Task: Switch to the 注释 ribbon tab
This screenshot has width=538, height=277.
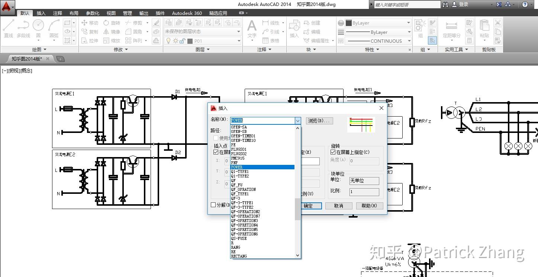Action: click(58, 13)
